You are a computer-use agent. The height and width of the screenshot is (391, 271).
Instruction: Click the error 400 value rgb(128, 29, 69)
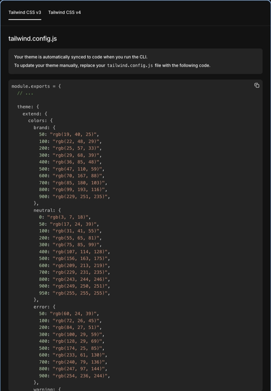point(77,341)
